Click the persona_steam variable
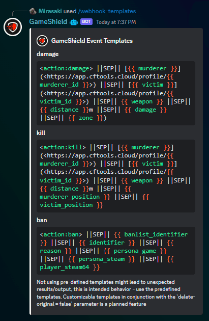The width and height of the screenshot is (209, 321). point(102,259)
